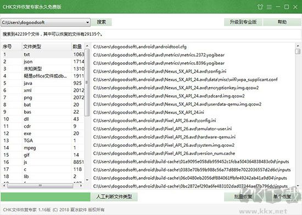Click the 搜索 search button

(102, 22)
